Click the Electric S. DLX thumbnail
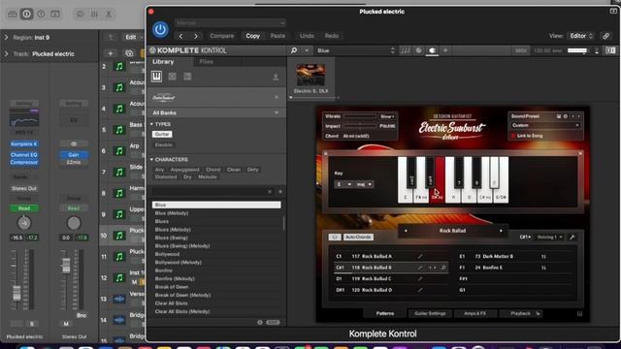The height and width of the screenshot is (349, 621). coord(310,75)
